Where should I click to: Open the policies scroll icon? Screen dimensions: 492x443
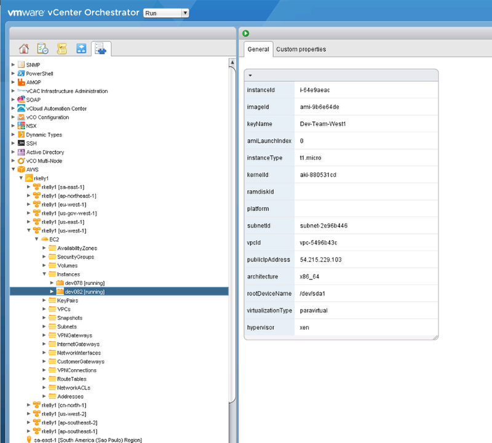[62, 49]
